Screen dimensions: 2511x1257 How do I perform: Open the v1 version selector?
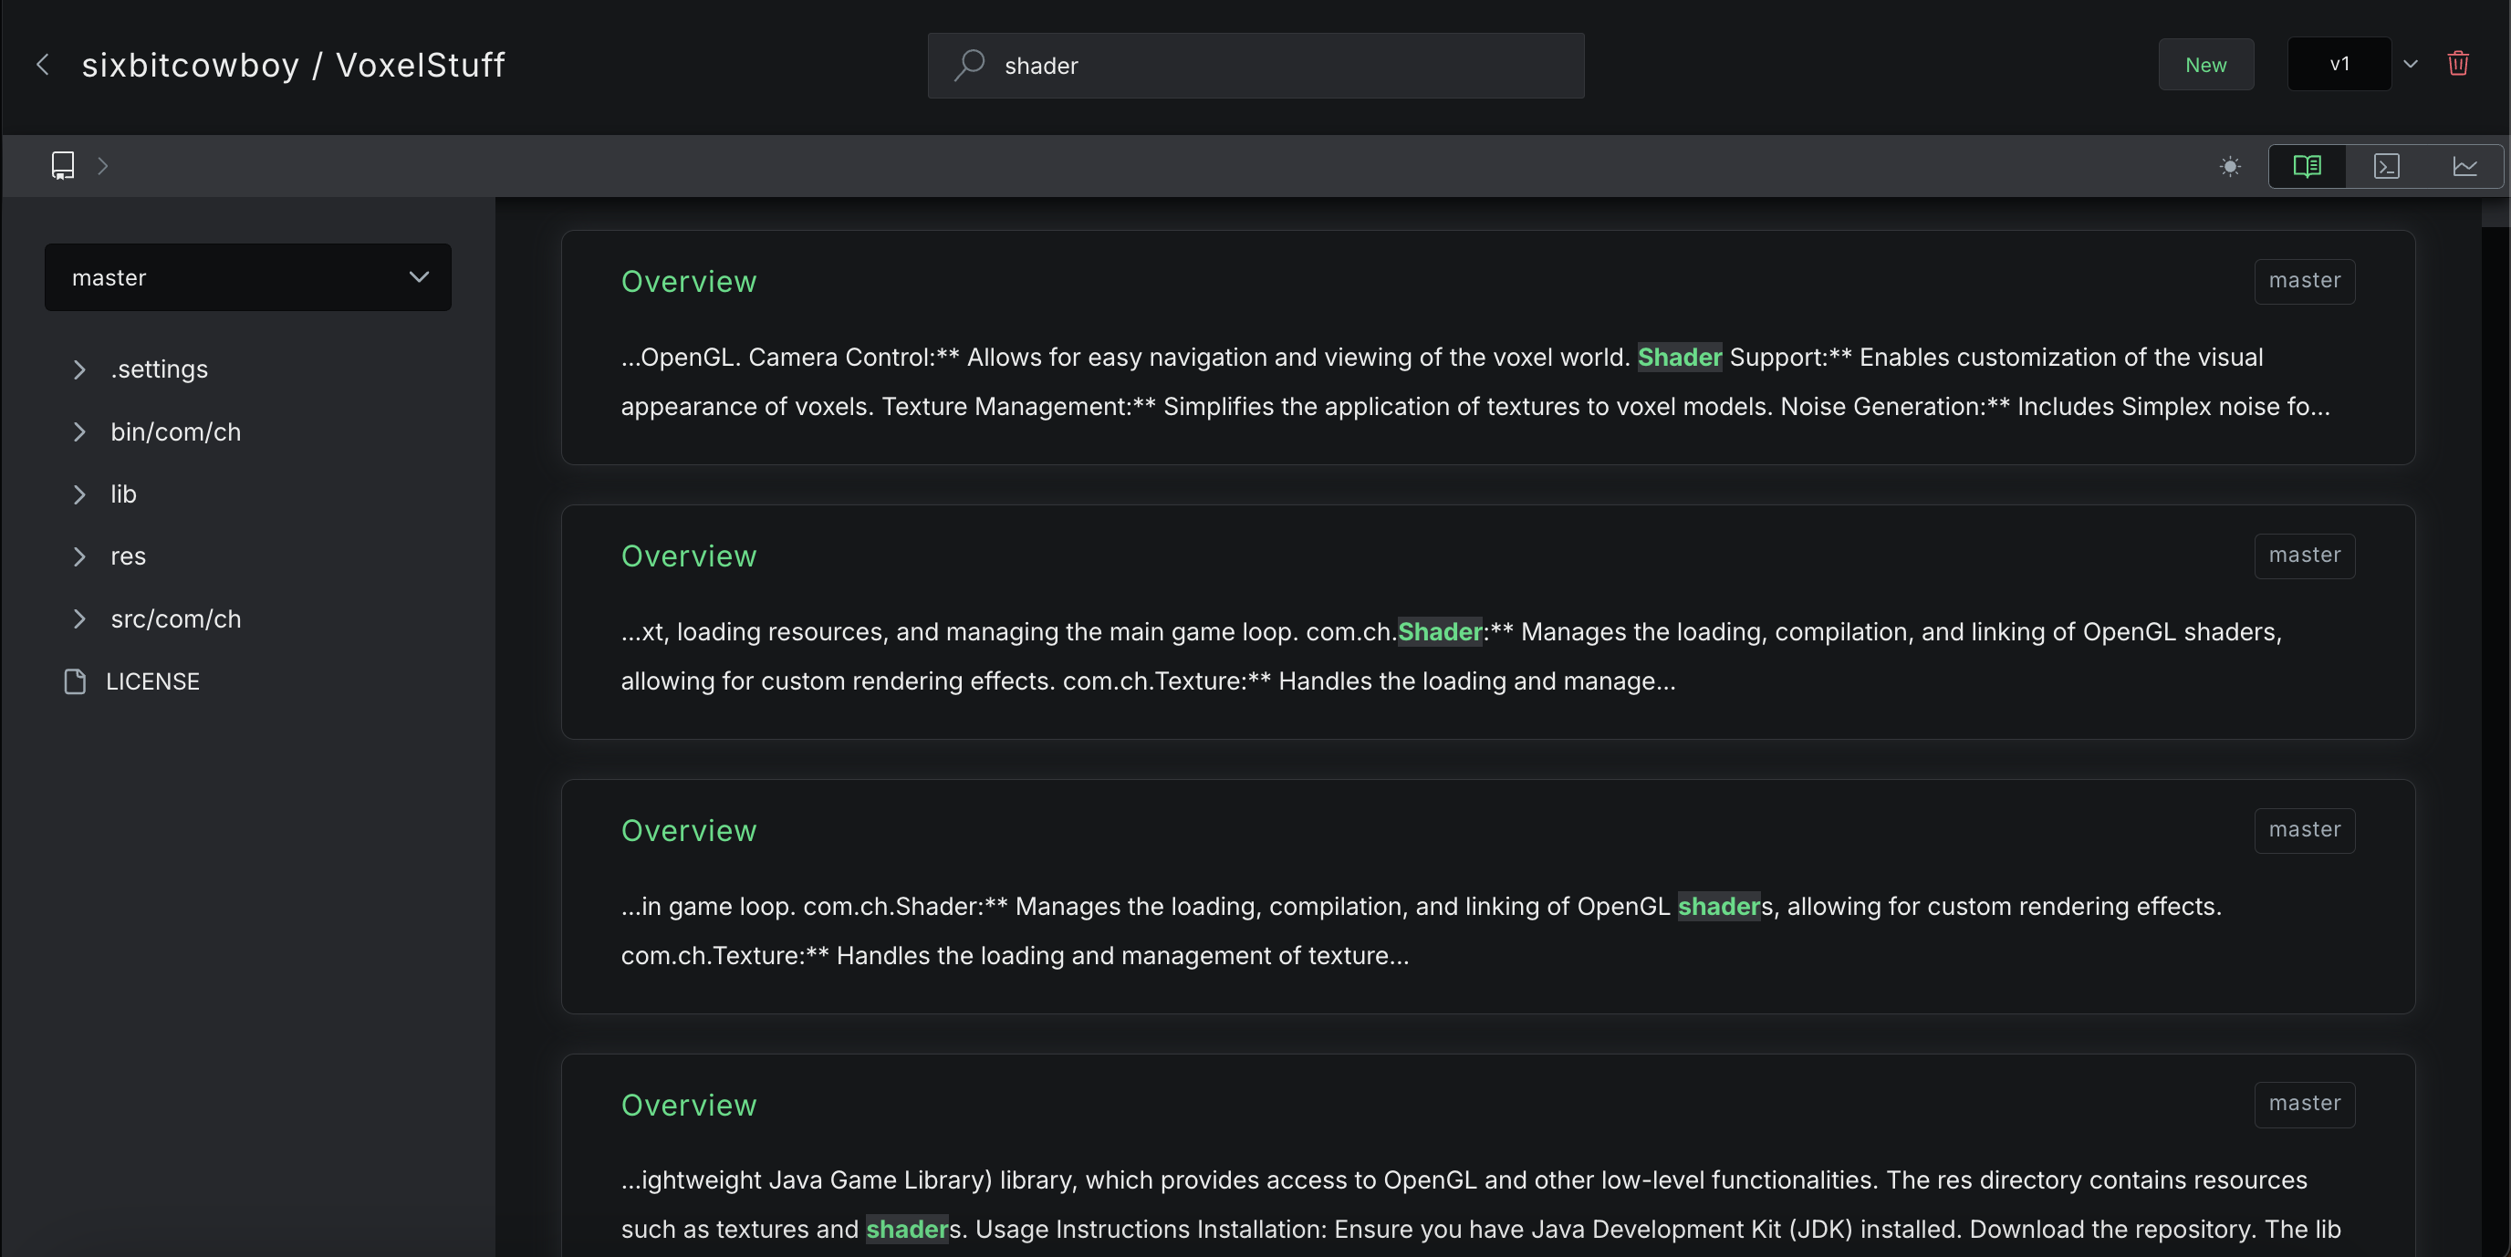[2339, 65]
